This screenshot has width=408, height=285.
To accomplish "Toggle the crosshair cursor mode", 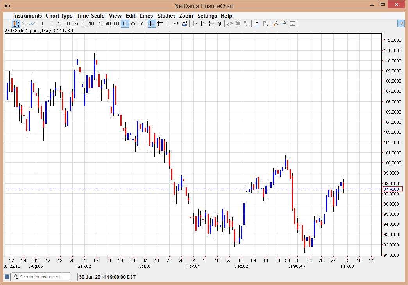I will point(151,23).
